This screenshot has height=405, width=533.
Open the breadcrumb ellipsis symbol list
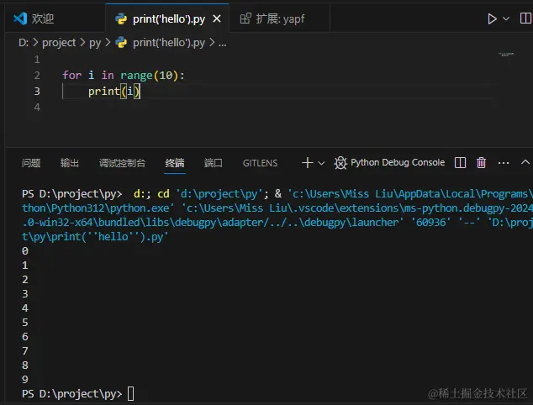point(222,44)
